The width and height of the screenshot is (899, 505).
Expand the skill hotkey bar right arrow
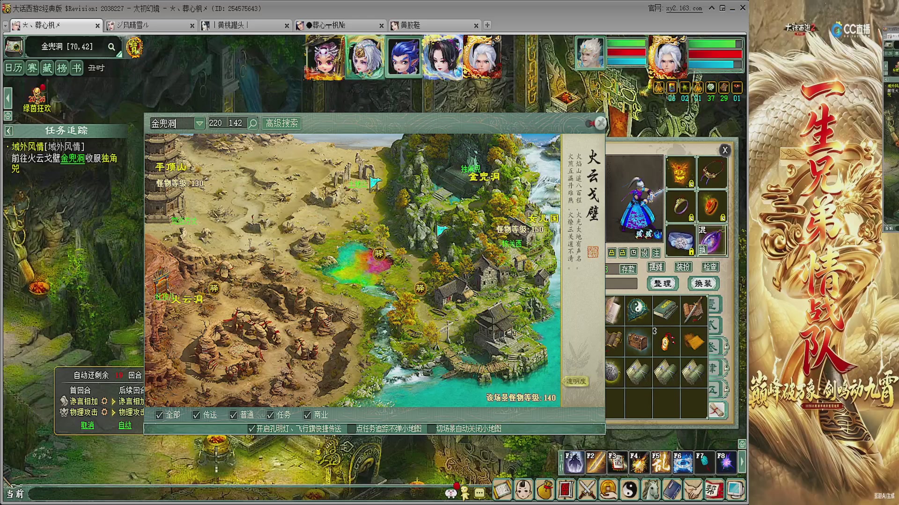[742, 462]
